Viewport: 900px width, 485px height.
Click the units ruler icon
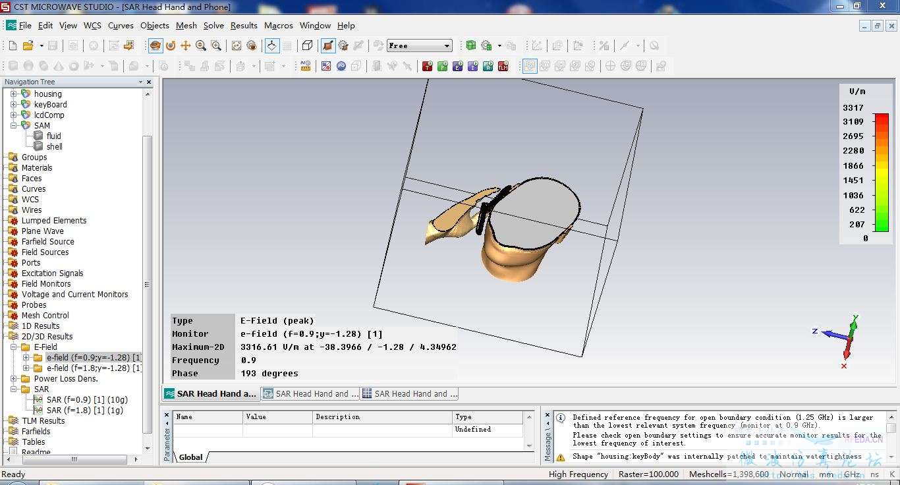coord(305,66)
